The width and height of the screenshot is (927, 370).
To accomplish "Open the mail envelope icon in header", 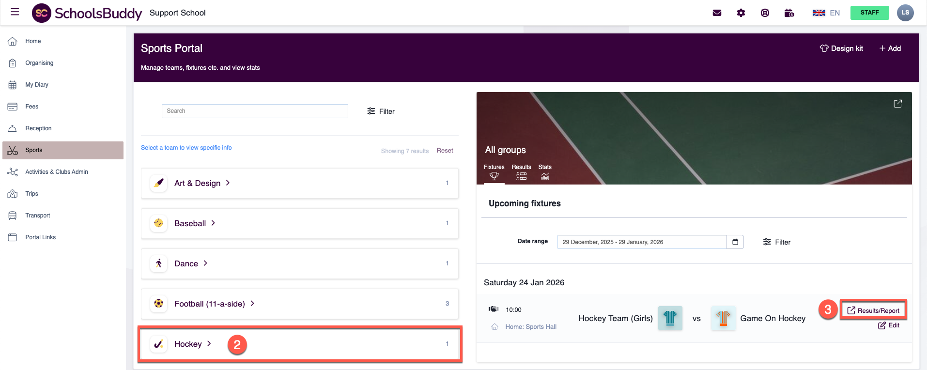I will (717, 13).
